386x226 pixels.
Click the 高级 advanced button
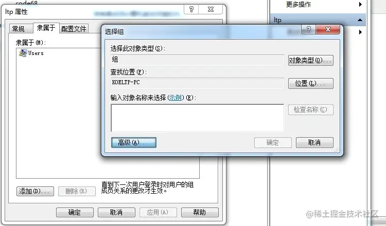coord(134,142)
